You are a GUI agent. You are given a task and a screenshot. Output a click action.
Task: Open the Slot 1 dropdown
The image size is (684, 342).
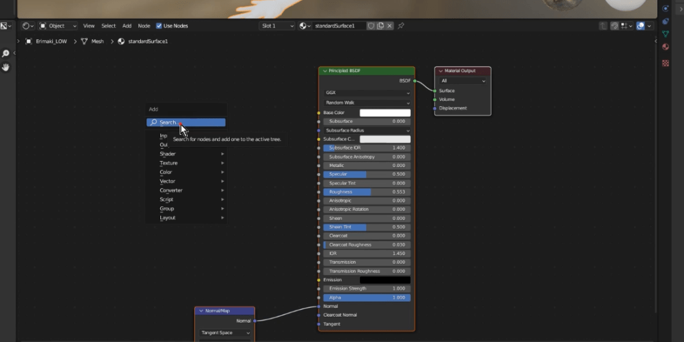[x=277, y=26]
